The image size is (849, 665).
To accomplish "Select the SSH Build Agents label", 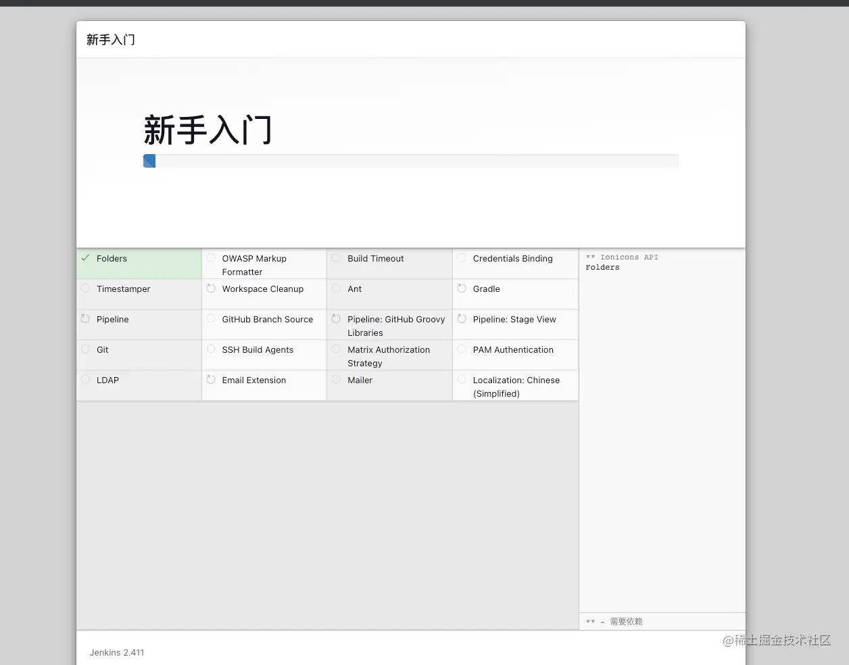I will [x=258, y=349].
